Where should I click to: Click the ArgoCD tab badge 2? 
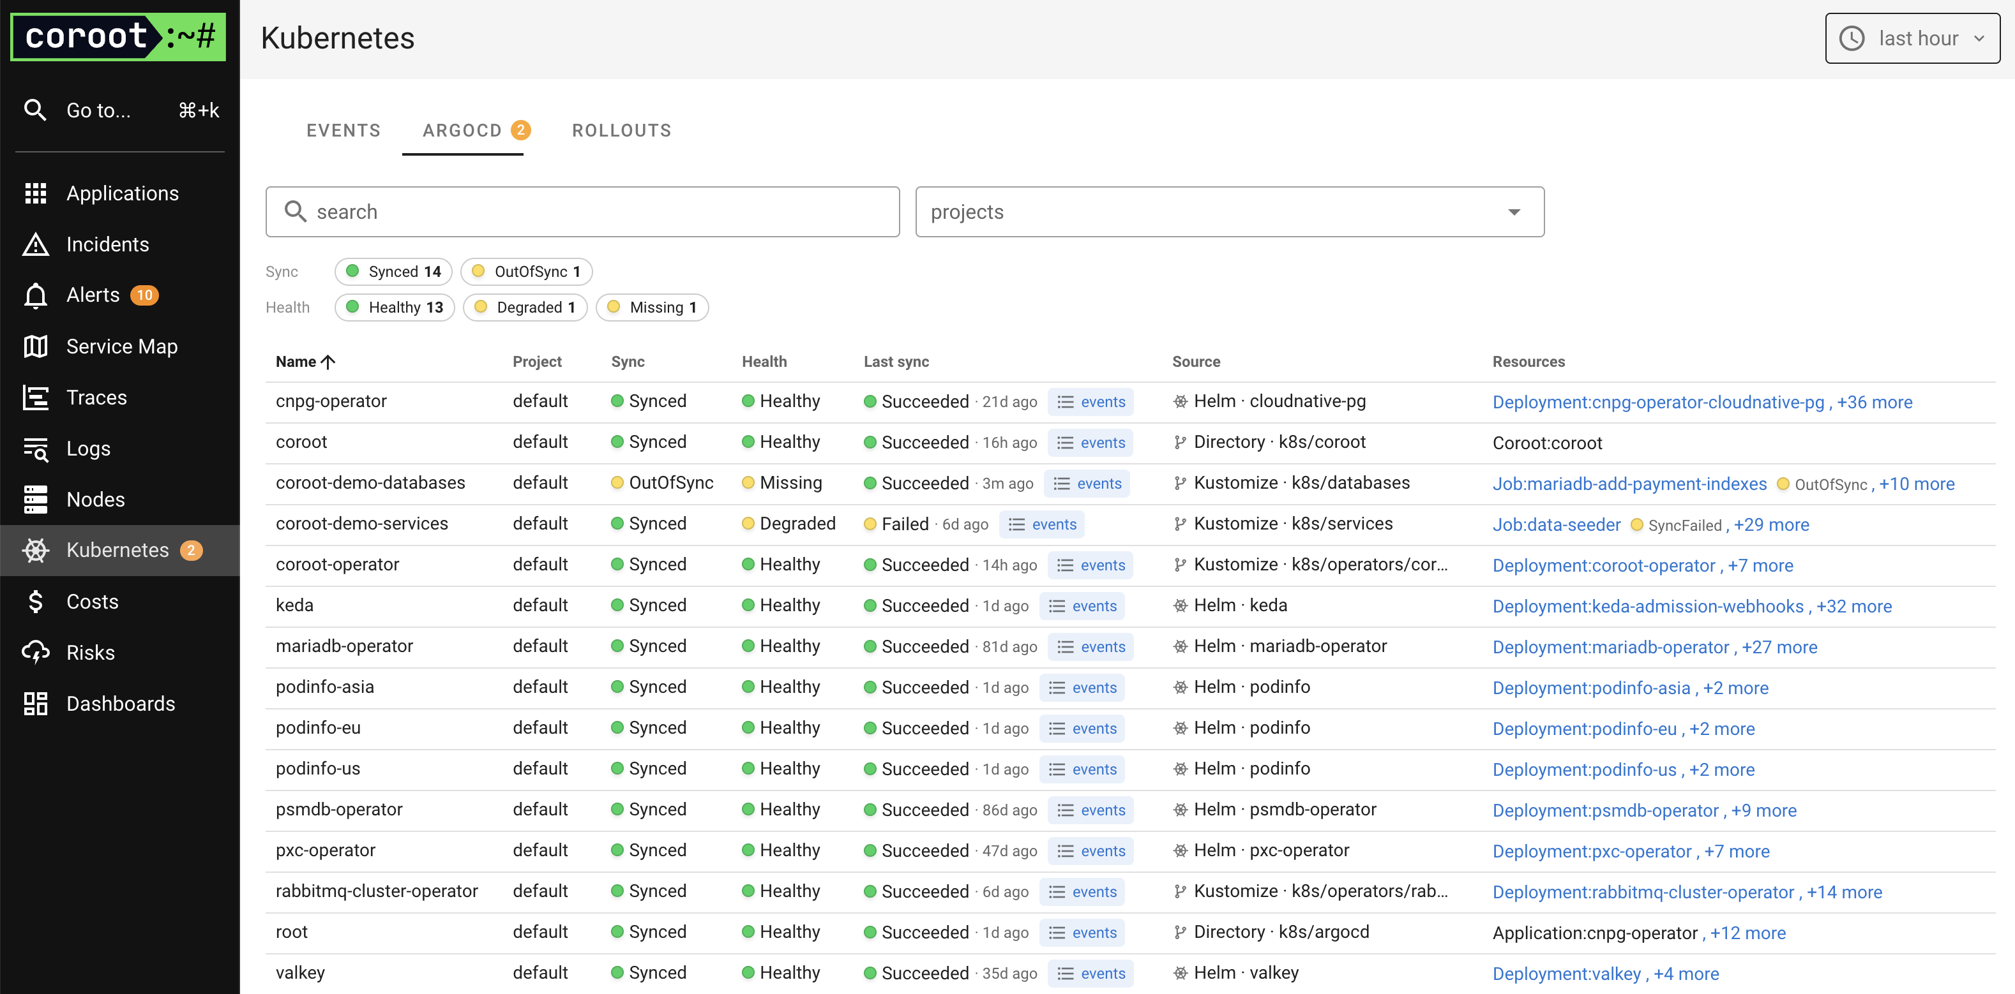pyautogui.click(x=521, y=130)
